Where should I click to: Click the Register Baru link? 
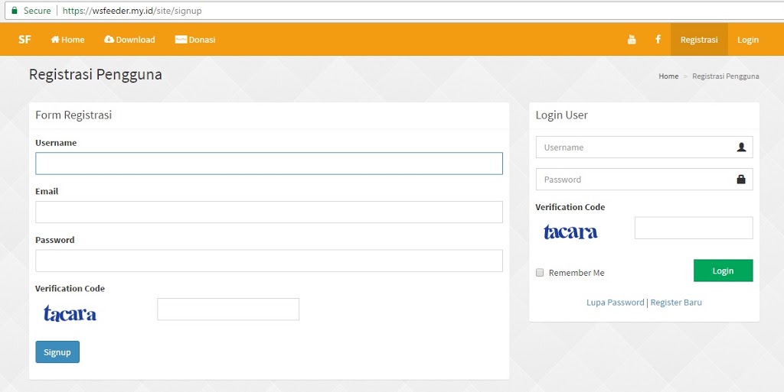[676, 303]
